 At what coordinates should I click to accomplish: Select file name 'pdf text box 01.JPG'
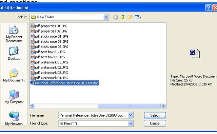click(x=50, y=52)
